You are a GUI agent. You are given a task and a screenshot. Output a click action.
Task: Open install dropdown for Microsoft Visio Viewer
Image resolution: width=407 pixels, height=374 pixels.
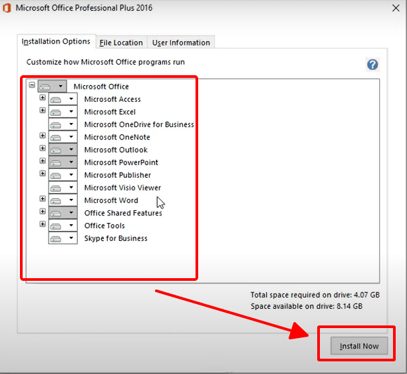[63, 188]
